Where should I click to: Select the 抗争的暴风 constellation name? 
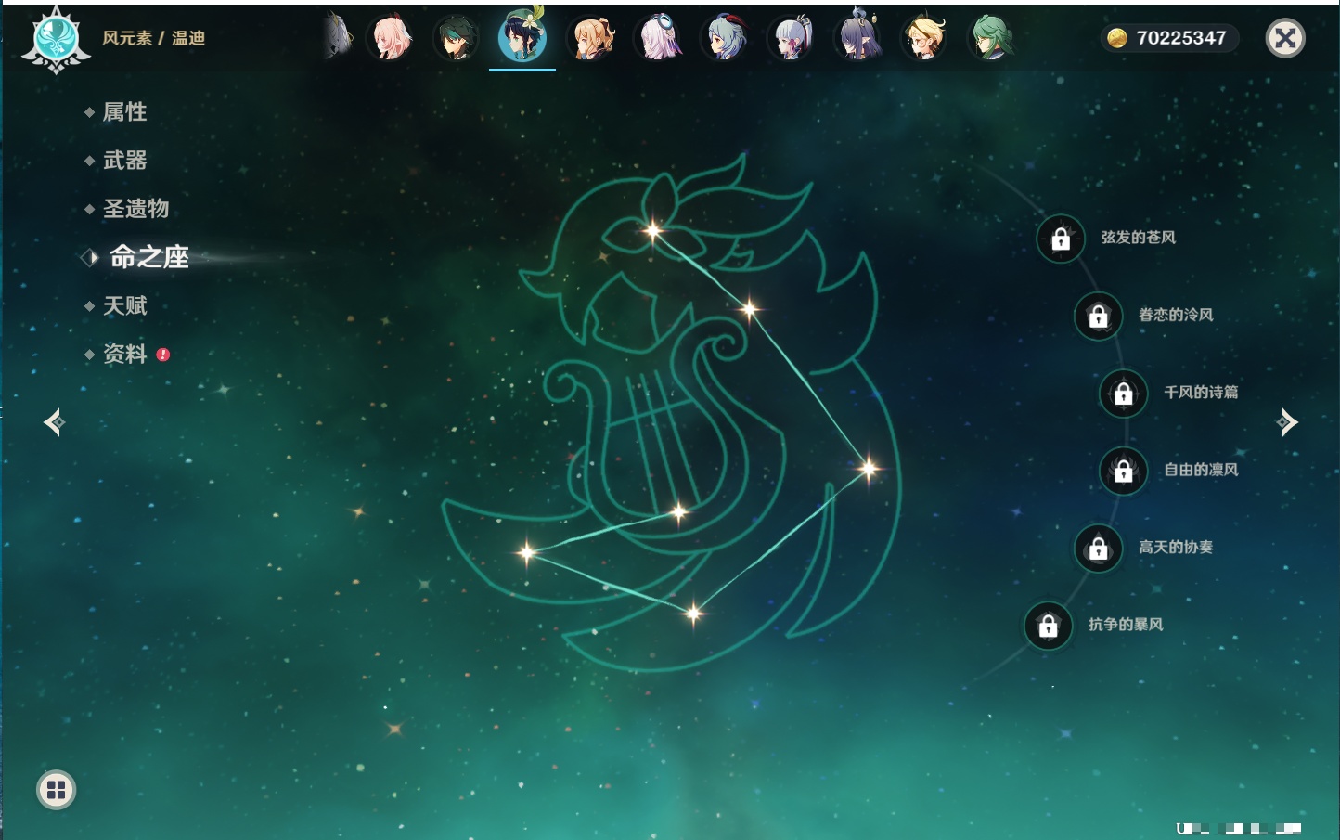(x=1126, y=625)
